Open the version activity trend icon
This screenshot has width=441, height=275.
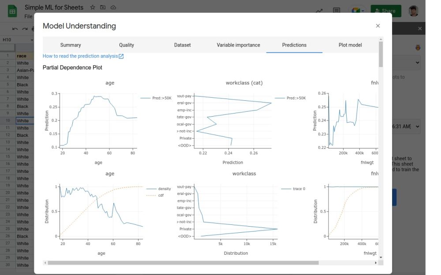click(x=319, y=11)
